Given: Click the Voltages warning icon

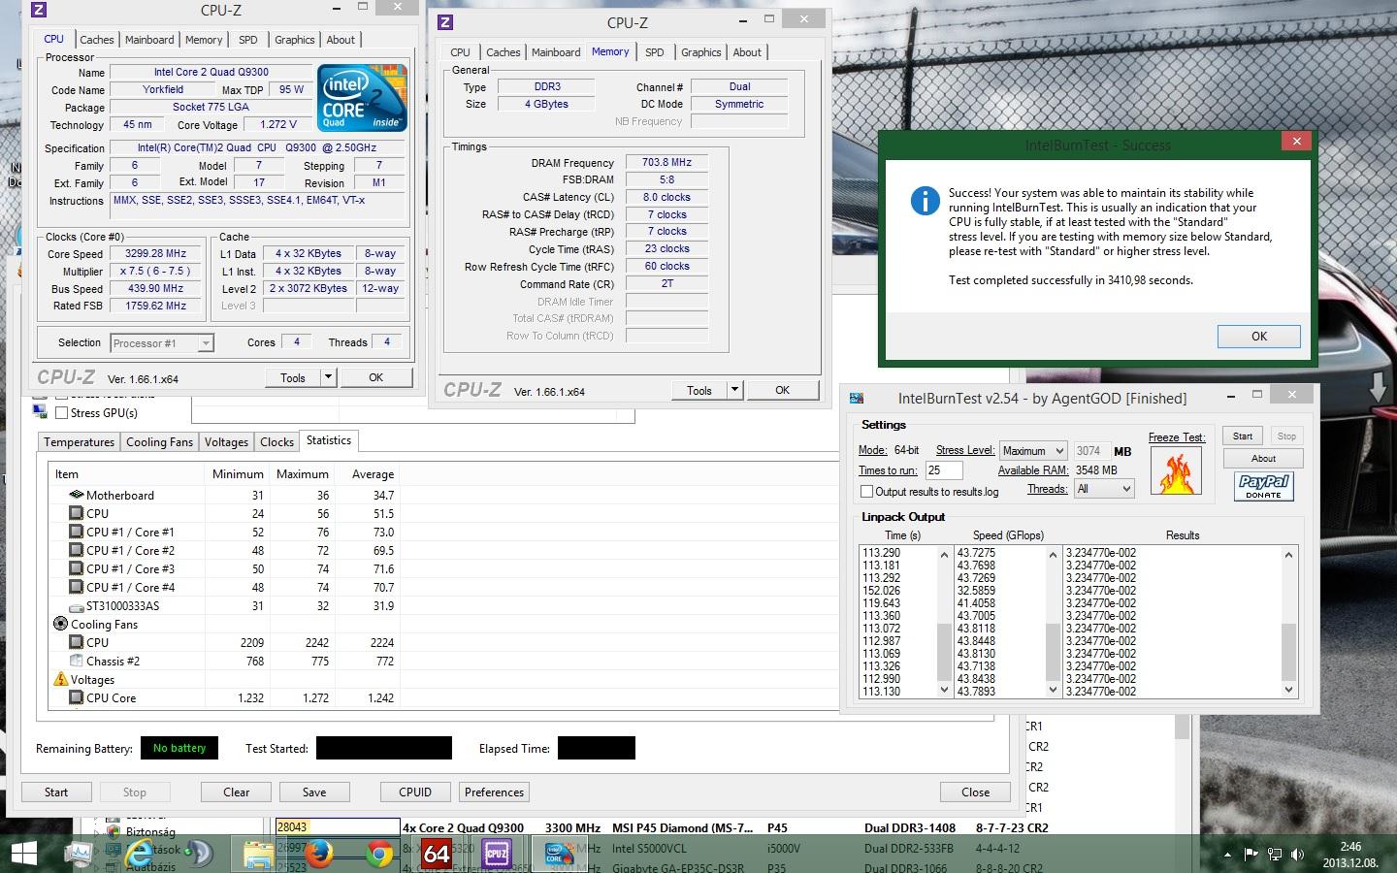Looking at the screenshot, I should pyautogui.click(x=60, y=679).
